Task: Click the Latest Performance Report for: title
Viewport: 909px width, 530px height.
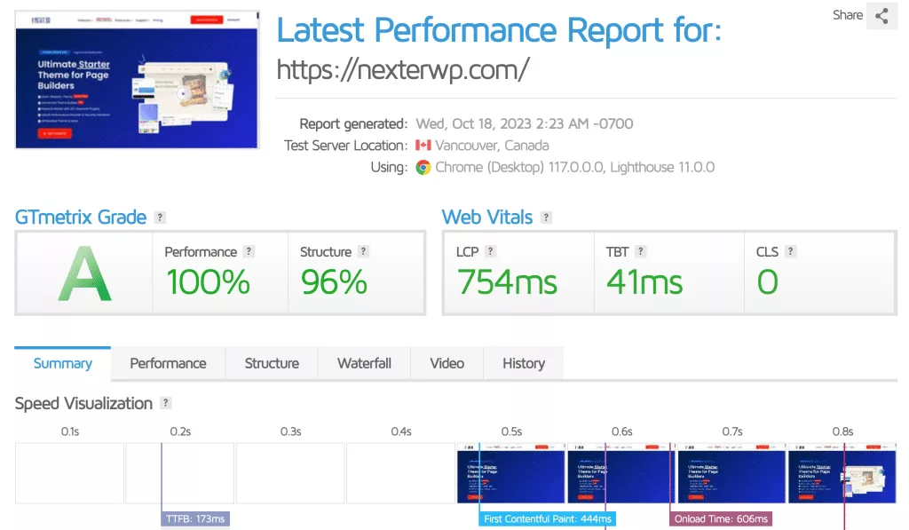Action: point(499,30)
